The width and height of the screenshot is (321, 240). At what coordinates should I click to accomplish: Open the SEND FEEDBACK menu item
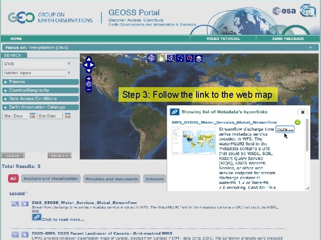click(288, 39)
